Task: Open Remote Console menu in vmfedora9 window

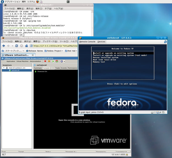Action: [87, 41]
